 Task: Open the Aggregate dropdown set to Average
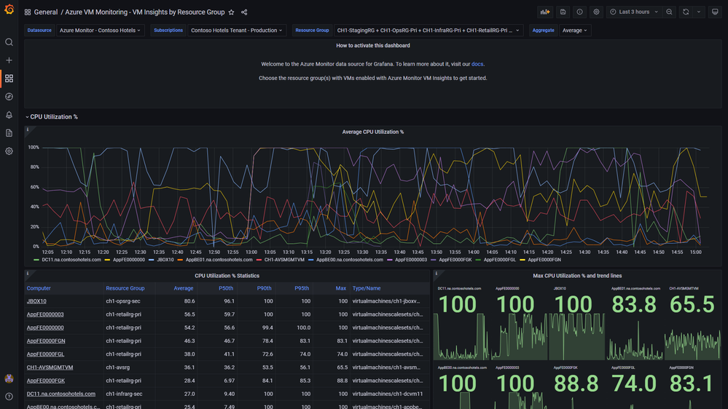click(575, 30)
